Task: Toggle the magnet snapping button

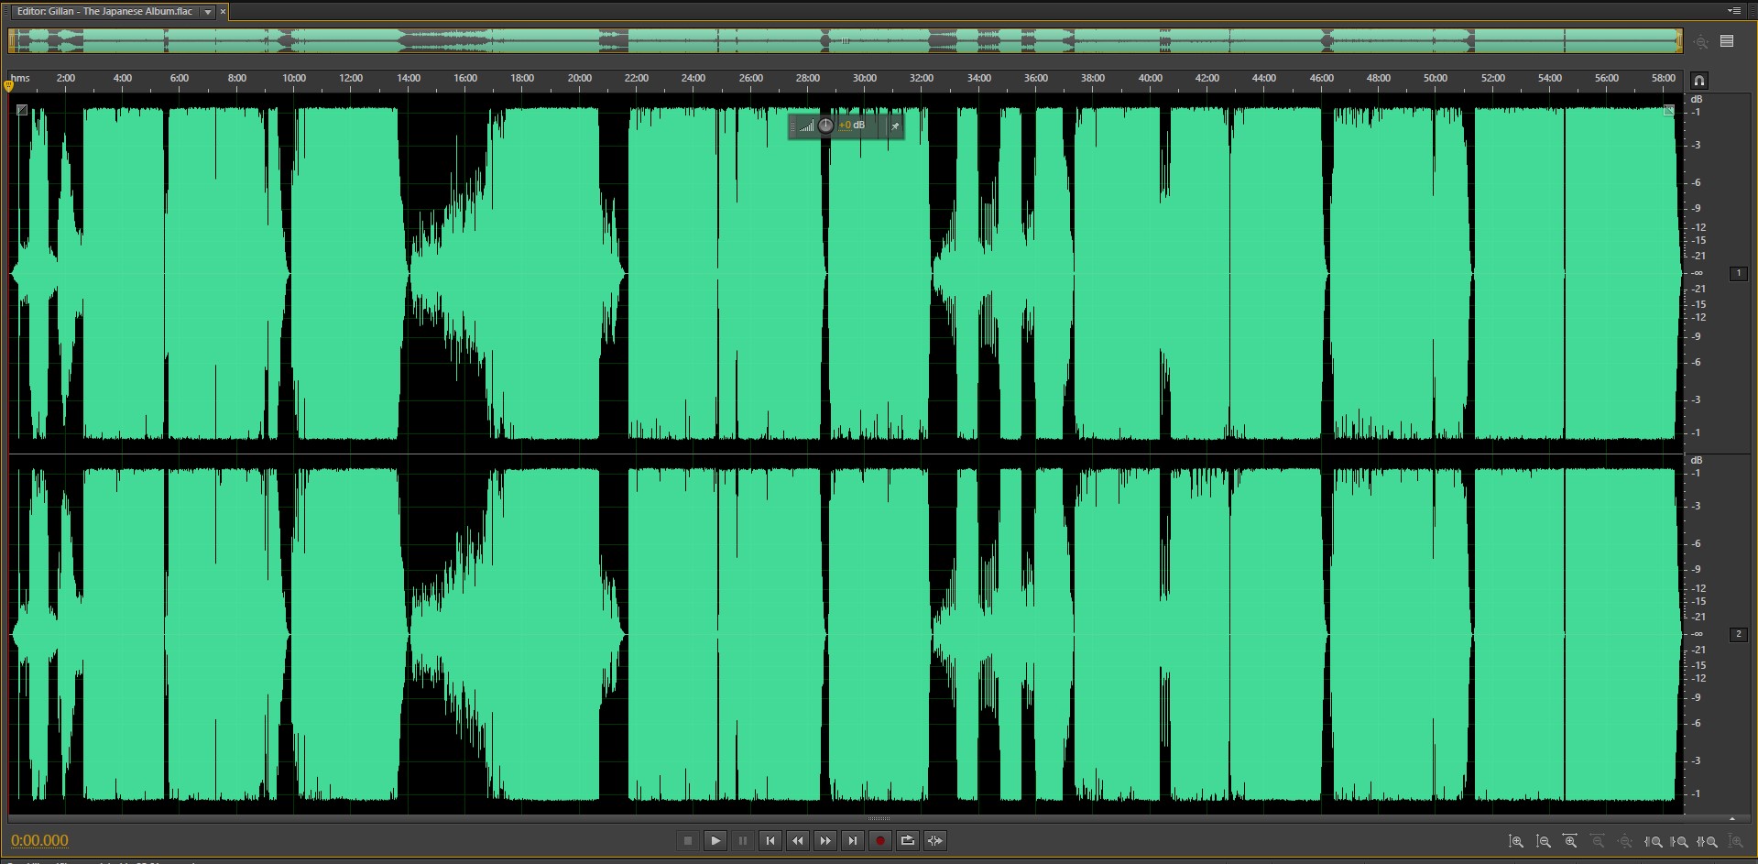Action: pos(1698,81)
